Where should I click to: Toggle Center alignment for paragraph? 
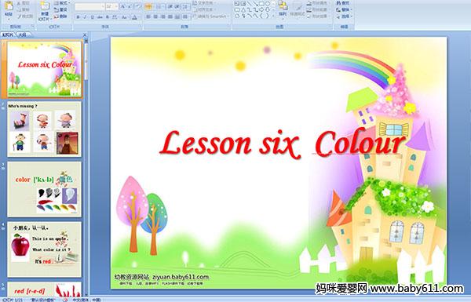[x=155, y=16]
